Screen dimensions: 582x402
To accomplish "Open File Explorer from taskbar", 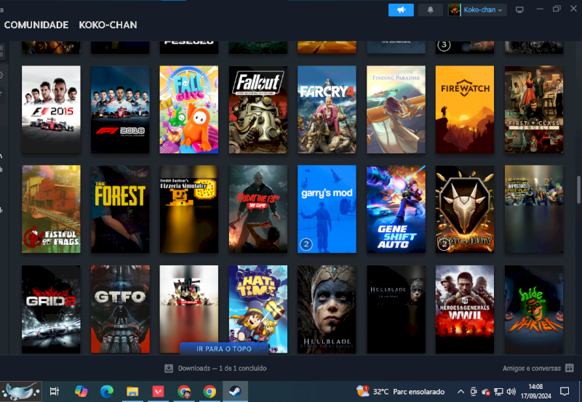I will coord(132,391).
